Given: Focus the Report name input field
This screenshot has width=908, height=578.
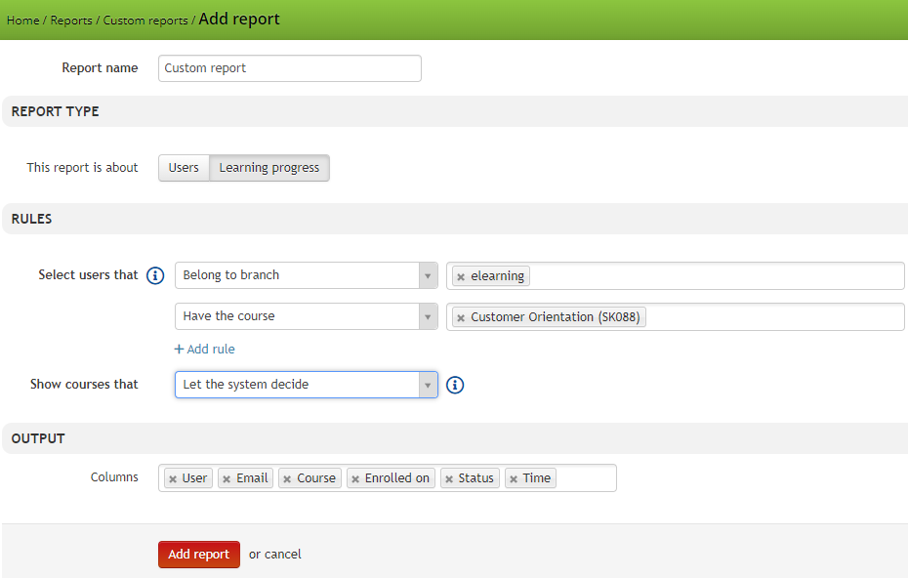Looking at the screenshot, I should pyautogui.click(x=290, y=68).
